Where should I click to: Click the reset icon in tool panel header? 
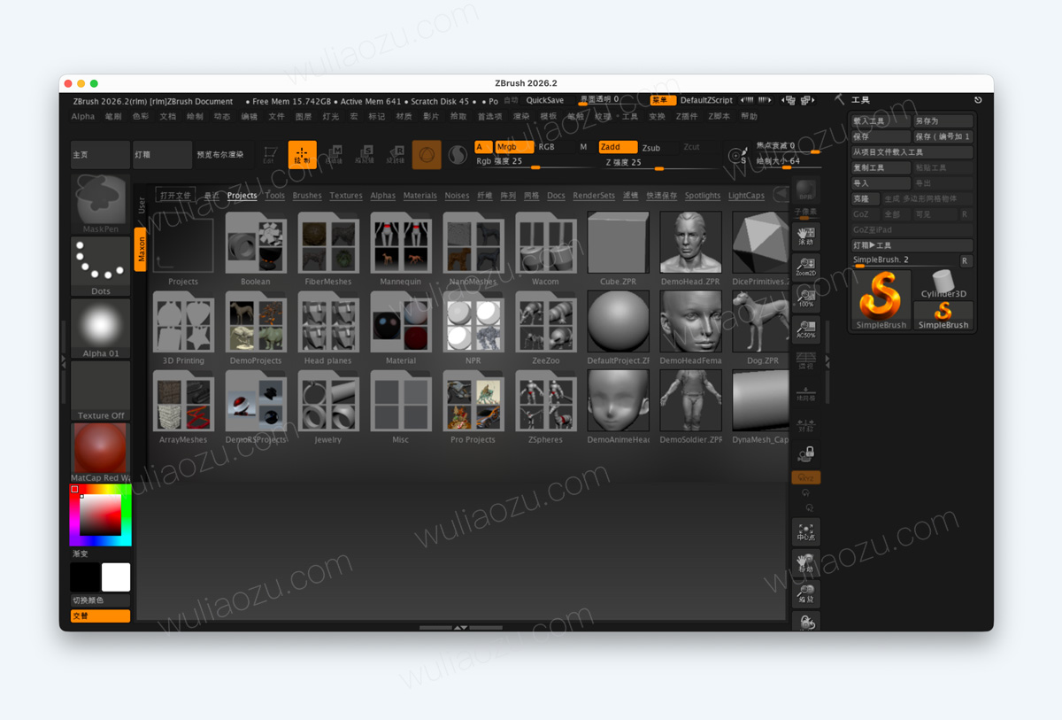pyautogui.click(x=978, y=100)
